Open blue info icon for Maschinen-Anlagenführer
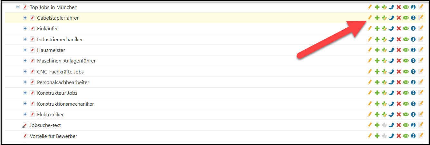The width and height of the screenshot is (430, 145). point(413,61)
